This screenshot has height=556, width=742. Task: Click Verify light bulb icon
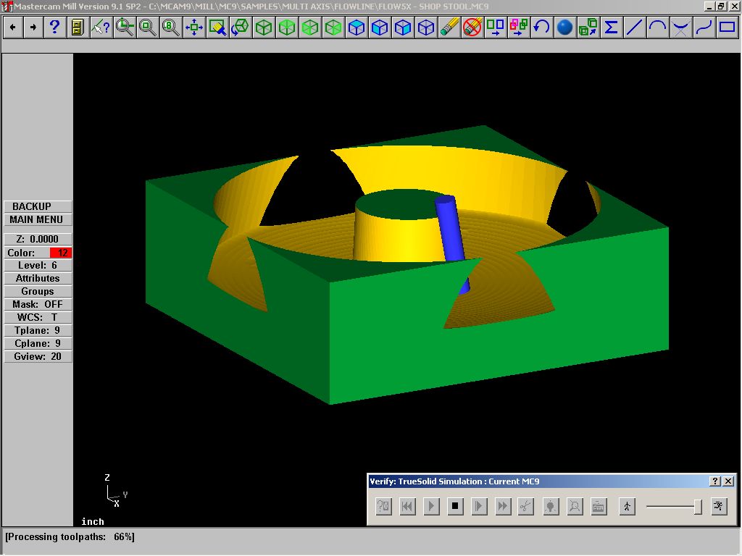[x=551, y=506]
